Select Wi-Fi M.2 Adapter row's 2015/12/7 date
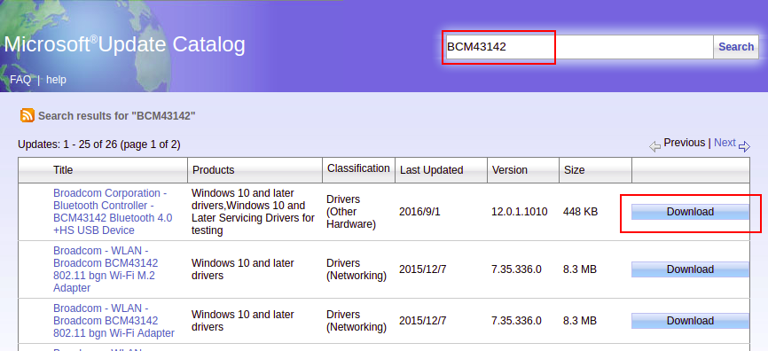This screenshot has width=768, height=351. pos(423,269)
